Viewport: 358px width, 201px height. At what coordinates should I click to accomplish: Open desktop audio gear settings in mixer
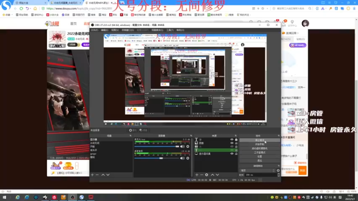tap(188, 158)
